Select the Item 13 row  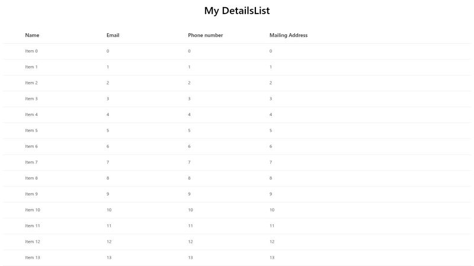point(33,258)
